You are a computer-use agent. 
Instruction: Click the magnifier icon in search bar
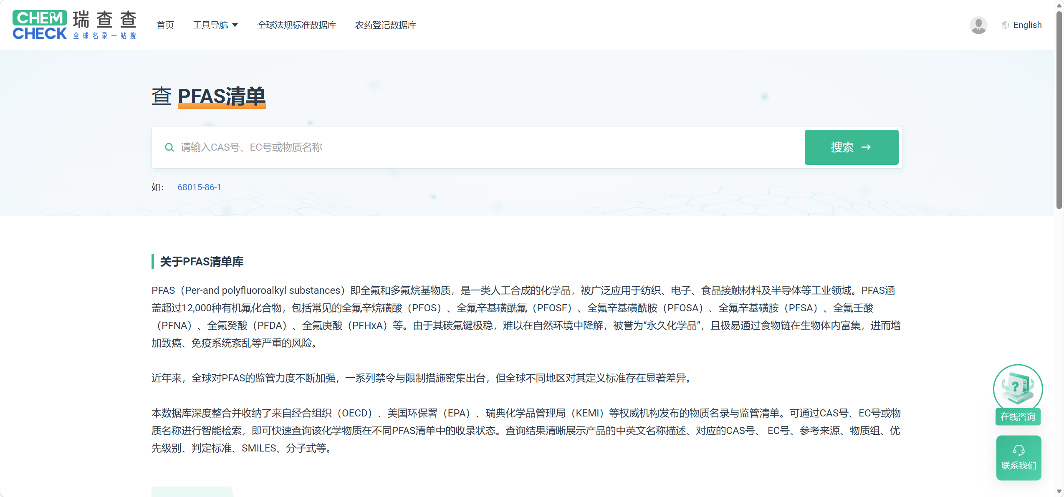(x=169, y=147)
